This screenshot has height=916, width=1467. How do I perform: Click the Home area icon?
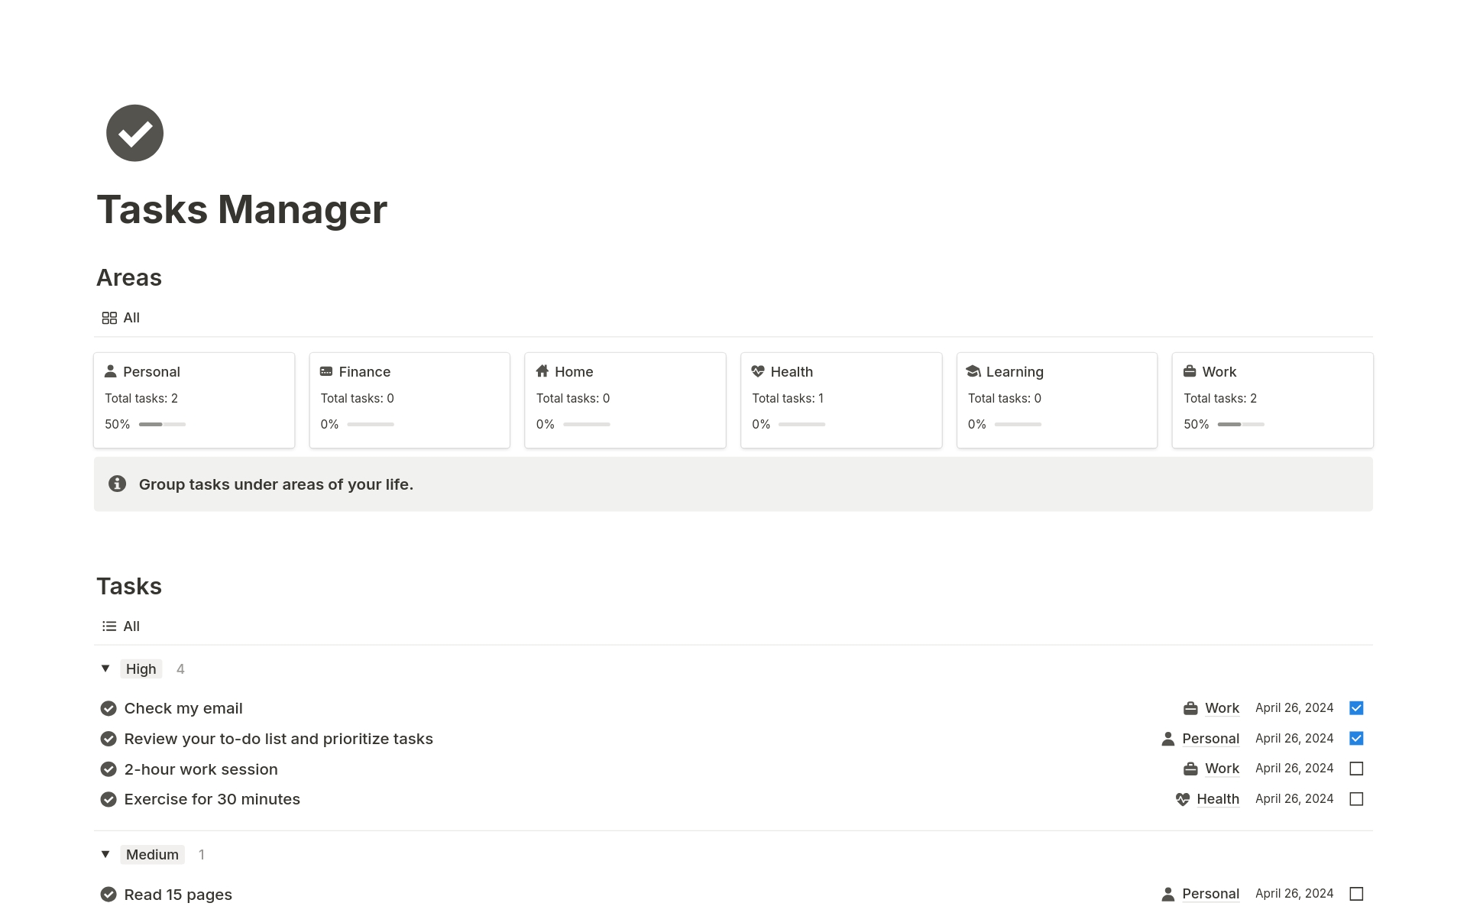(x=542, y=371)
